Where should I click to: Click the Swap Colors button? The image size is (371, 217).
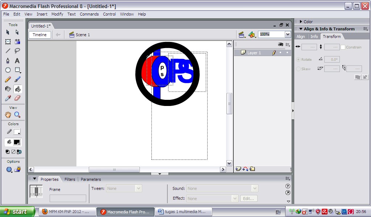[19, 152]
